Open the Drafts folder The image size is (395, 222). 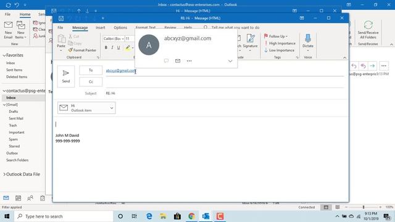(14, 112)
